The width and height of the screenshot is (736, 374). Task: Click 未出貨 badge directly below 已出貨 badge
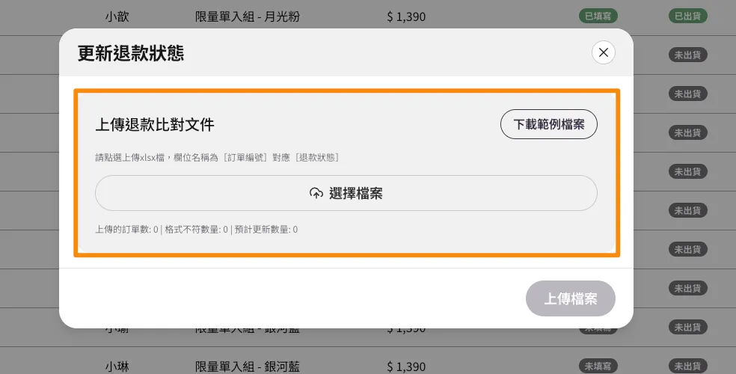click(x=688, y=55)
